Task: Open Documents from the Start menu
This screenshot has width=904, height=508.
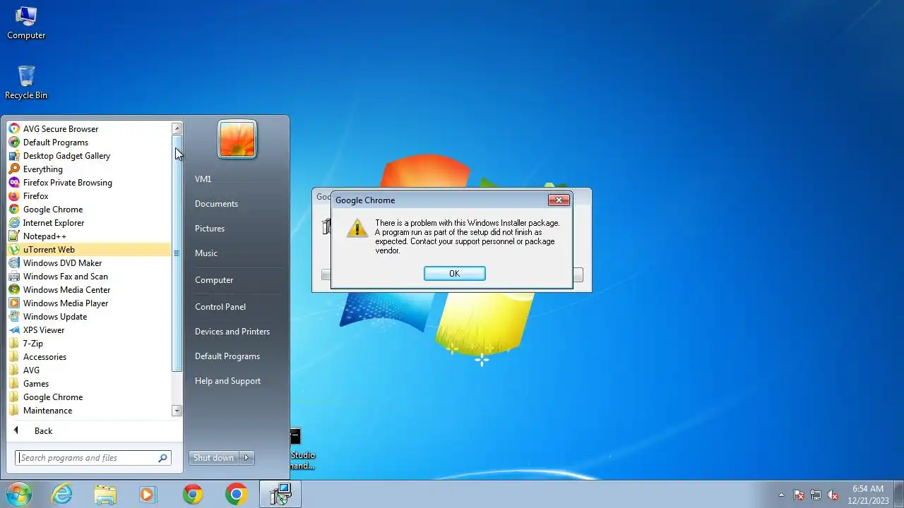Action: tap(237, 204)
